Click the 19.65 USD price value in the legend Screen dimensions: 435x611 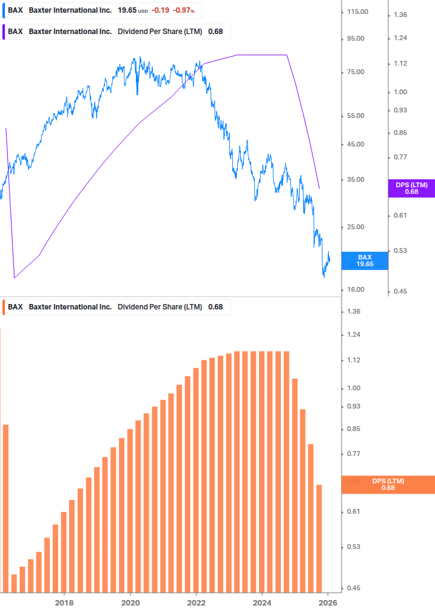pos(132,10)
